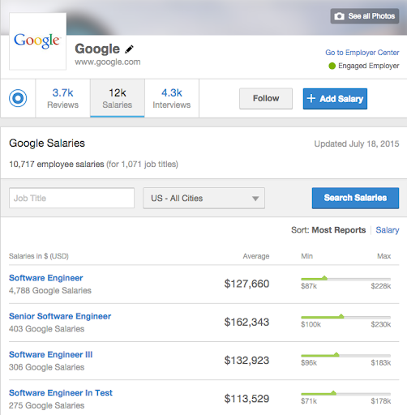This screenshot has width=407, height=415.
Task: Click 'Updated July 18, 2015' text
Action: pos(357,143)
